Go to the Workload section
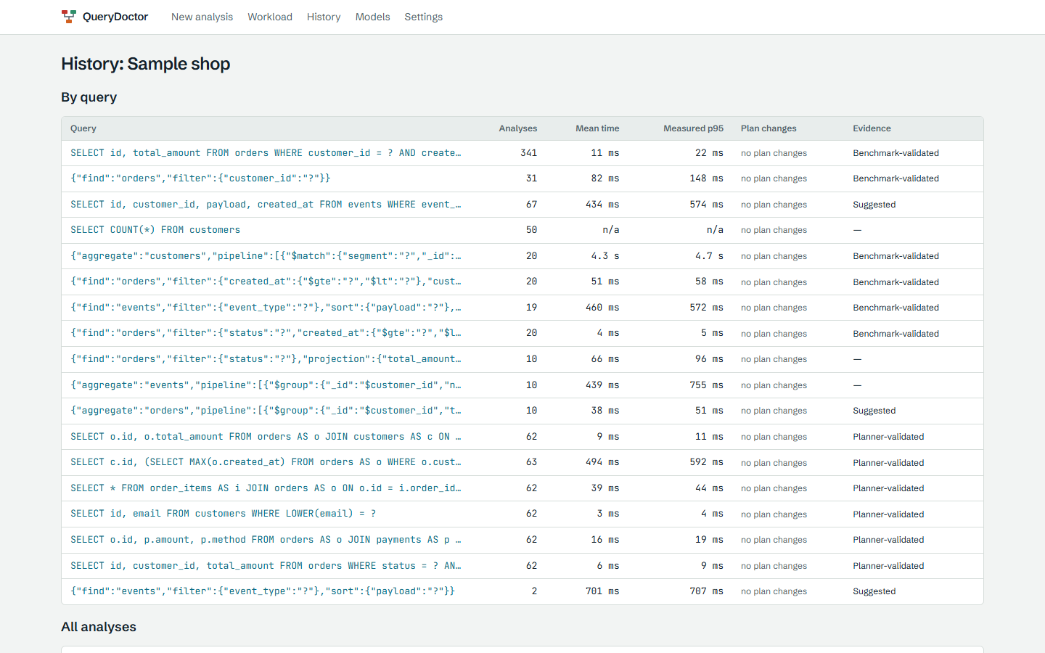1045x653 pixels. click(x=270, y=17)
